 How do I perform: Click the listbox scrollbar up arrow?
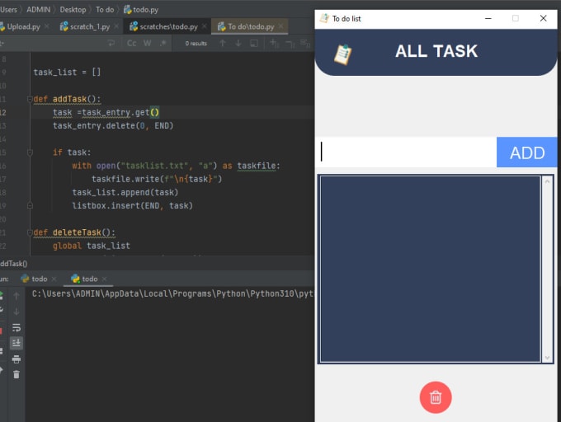click(547, 181)
